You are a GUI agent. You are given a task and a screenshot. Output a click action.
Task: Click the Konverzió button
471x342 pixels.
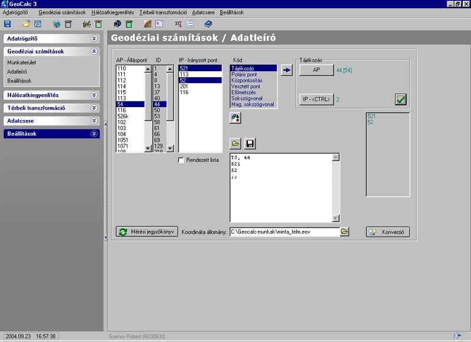coord(387,232)
